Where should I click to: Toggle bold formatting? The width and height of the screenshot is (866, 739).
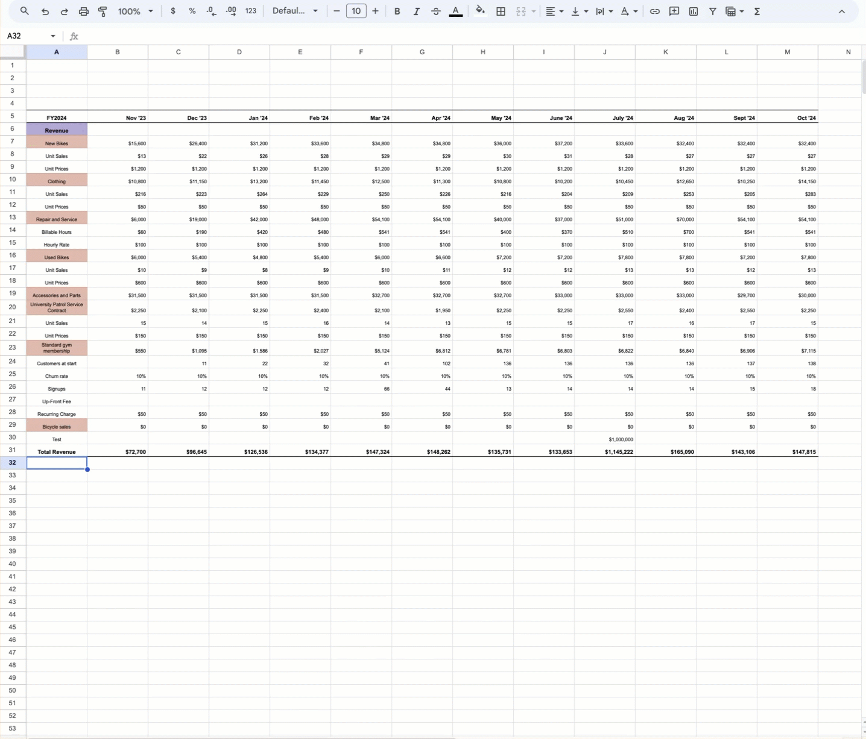[x=397, y=11]
